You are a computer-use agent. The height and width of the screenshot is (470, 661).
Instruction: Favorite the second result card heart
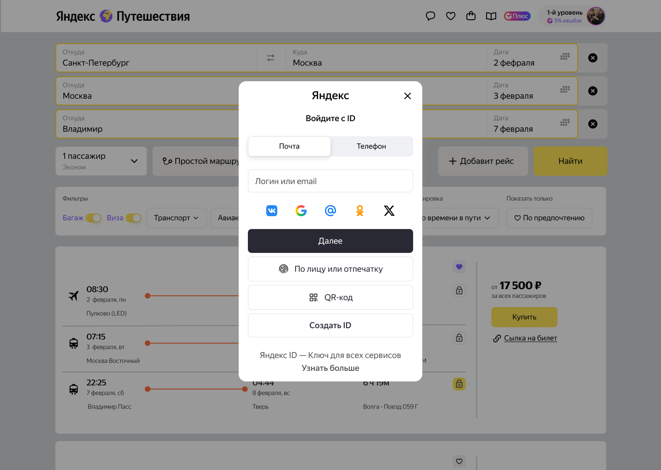459,461
